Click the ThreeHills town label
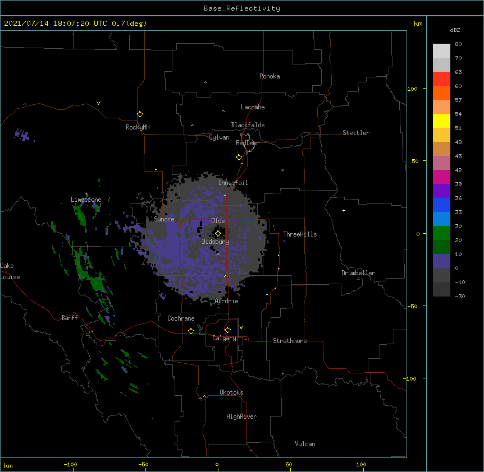Image resolution: width=484 pixels, height=472 pixels. [x=300, y=234]
